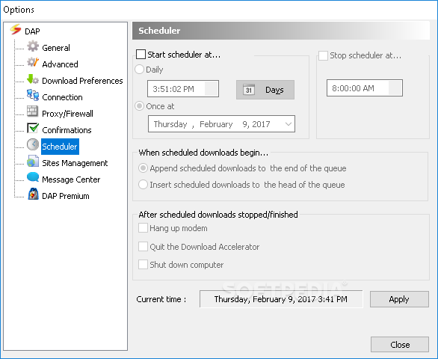Click the Current time display field
Viewport: 438px width, 359px height.
281,299
